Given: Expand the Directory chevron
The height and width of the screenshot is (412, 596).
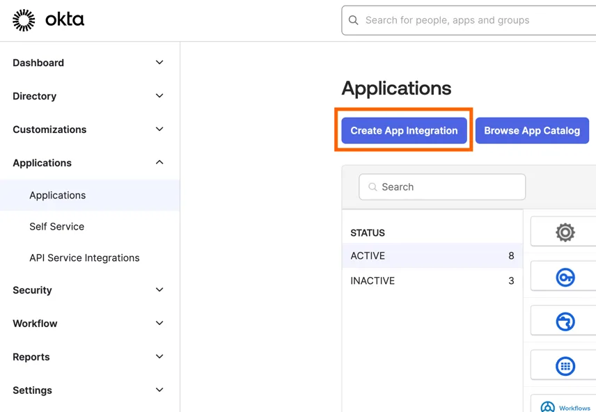Looking at the screenshot, I should point(159,96).
